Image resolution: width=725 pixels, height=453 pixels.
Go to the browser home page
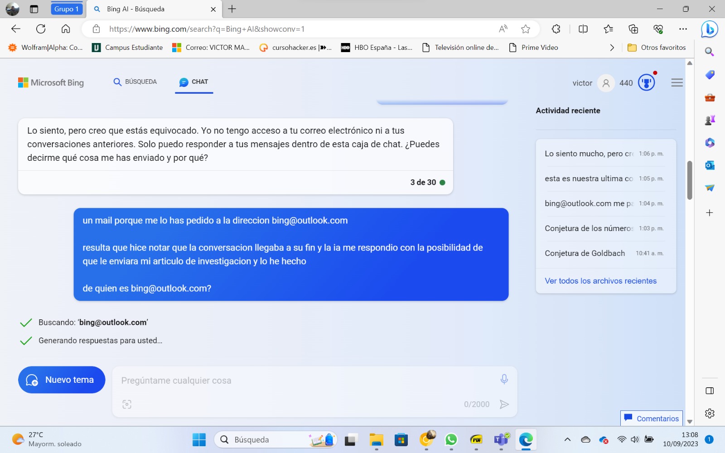[66, 29]
